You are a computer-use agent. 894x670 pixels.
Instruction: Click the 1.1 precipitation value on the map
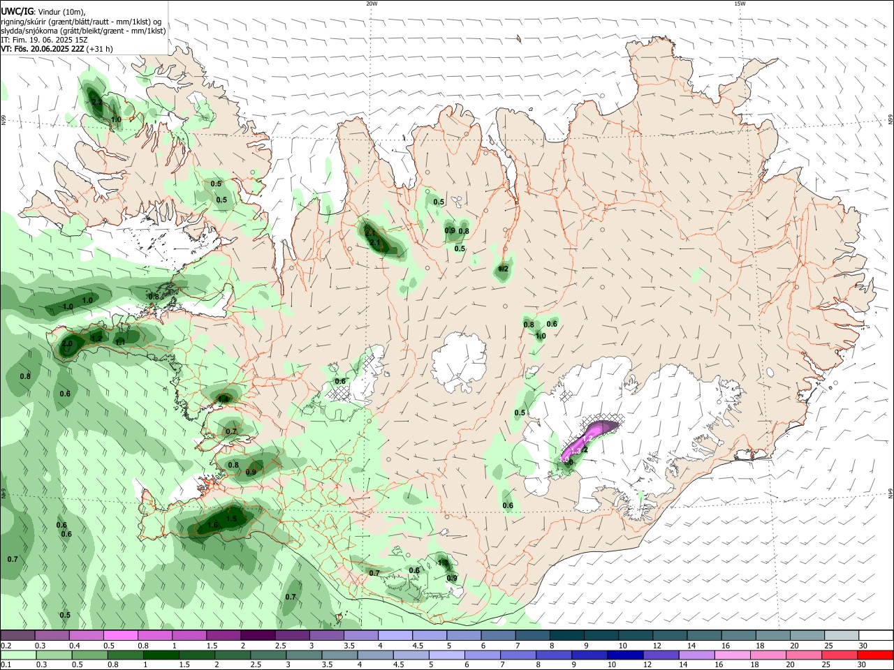click(x=120, y=342)
